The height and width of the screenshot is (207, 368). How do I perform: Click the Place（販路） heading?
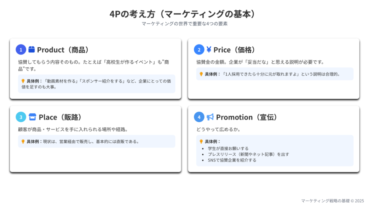coord(60,117)
